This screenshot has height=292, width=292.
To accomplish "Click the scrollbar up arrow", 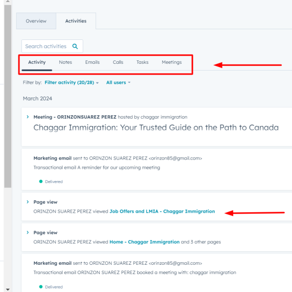I will tap(8, 1).
